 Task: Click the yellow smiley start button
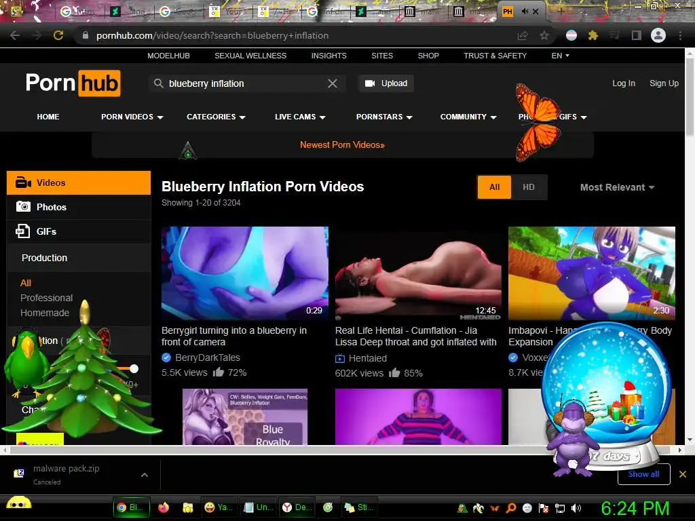(x=18, y=503)
